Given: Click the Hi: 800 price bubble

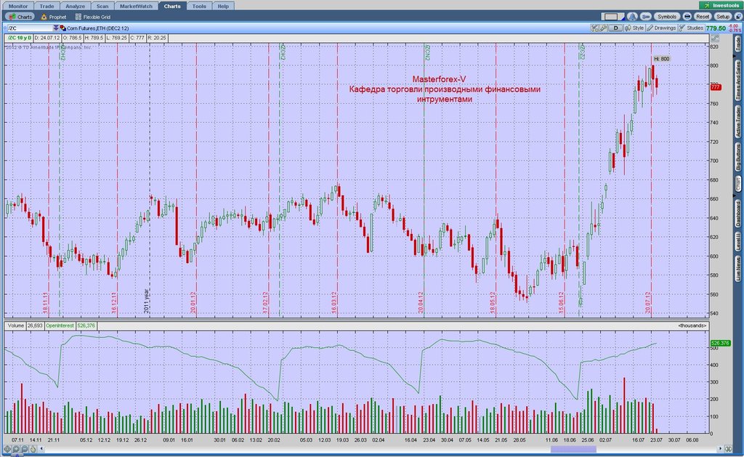Looking at the screenshot, I should click(x=661, y=59).
